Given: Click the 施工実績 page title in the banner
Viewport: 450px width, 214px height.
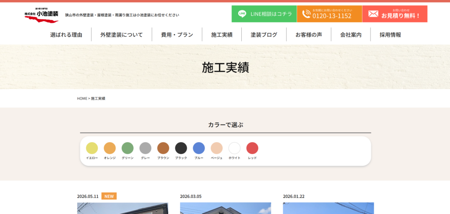Looking at the screenshot, I should tap(225, 68).
